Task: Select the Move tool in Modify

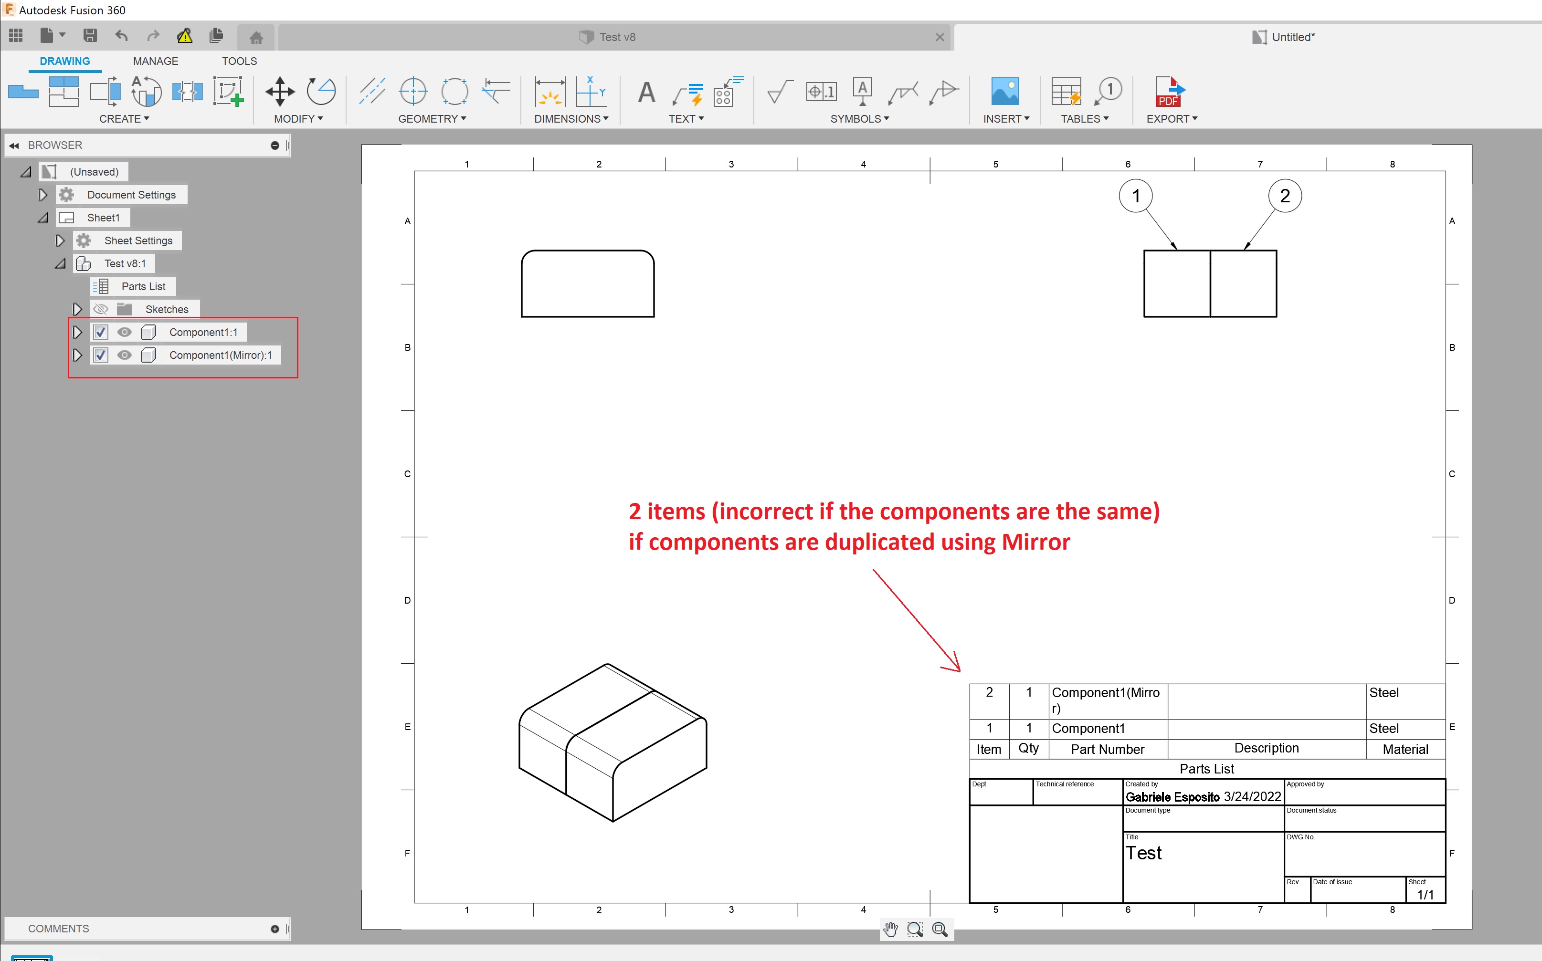Action: click(280, 92)
